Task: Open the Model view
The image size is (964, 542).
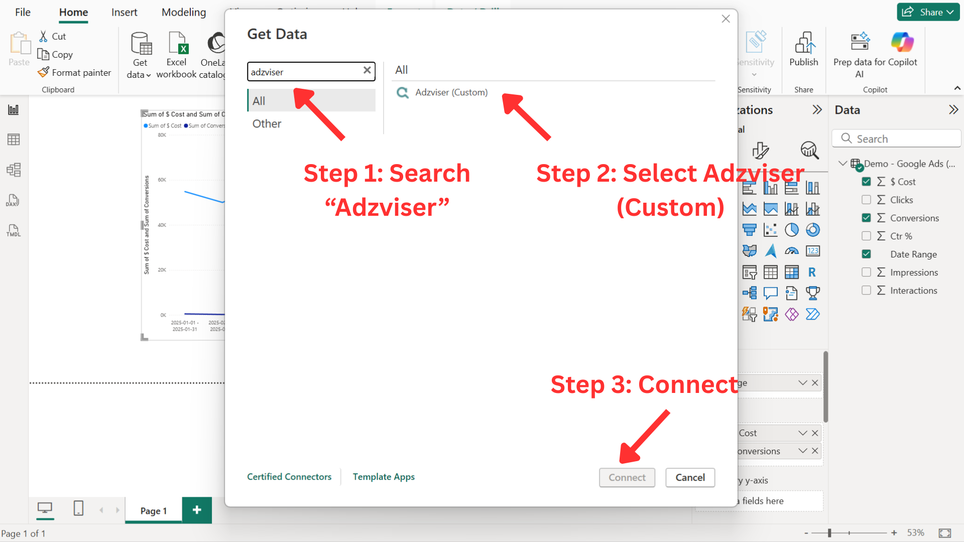Action: pos(14,170)
